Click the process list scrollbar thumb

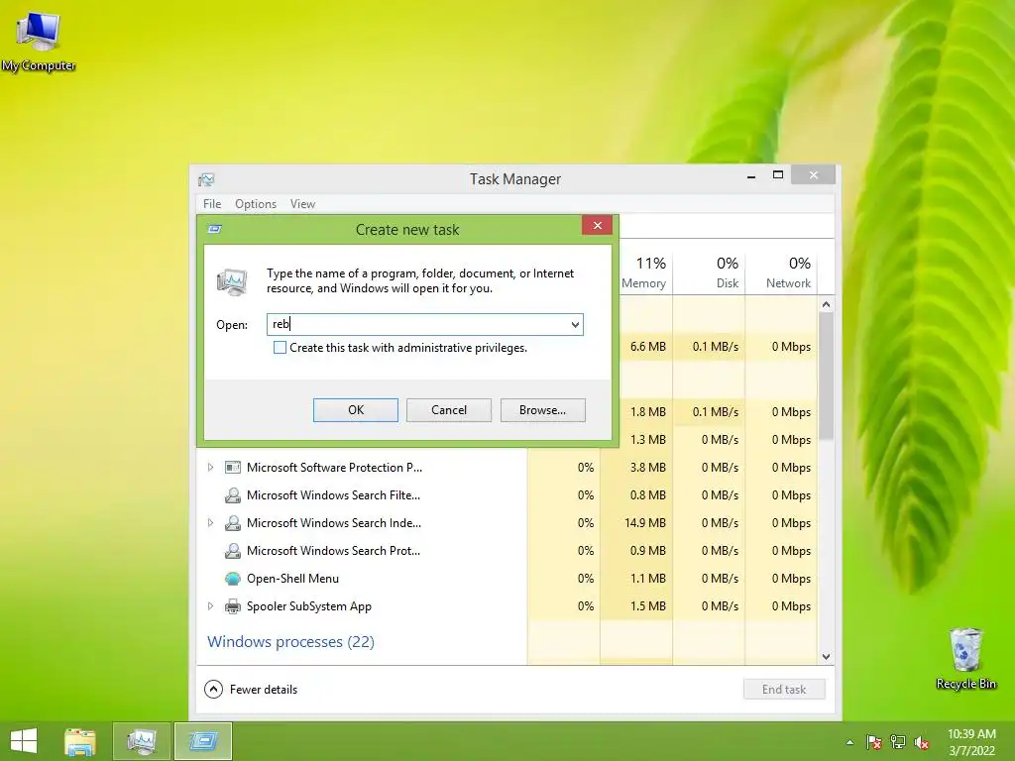826,377
